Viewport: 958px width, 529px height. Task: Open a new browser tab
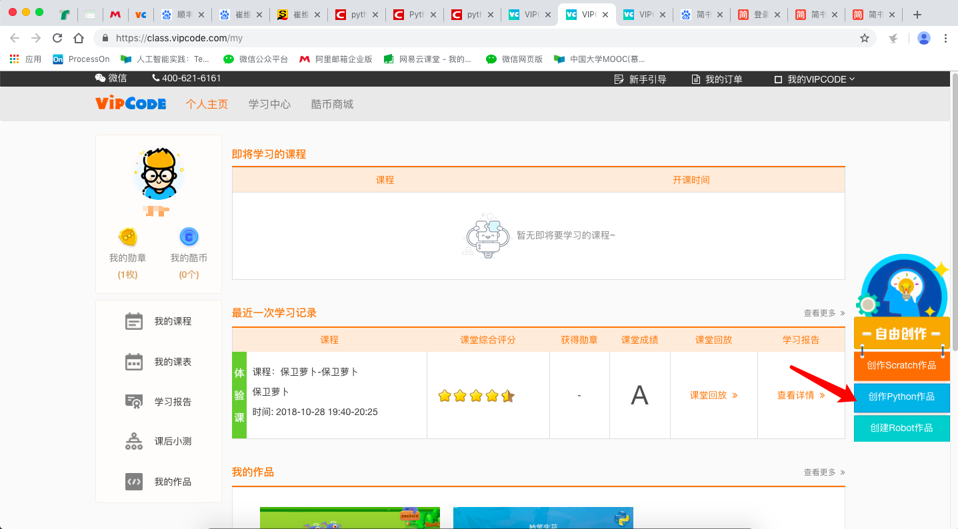(917, 14)
